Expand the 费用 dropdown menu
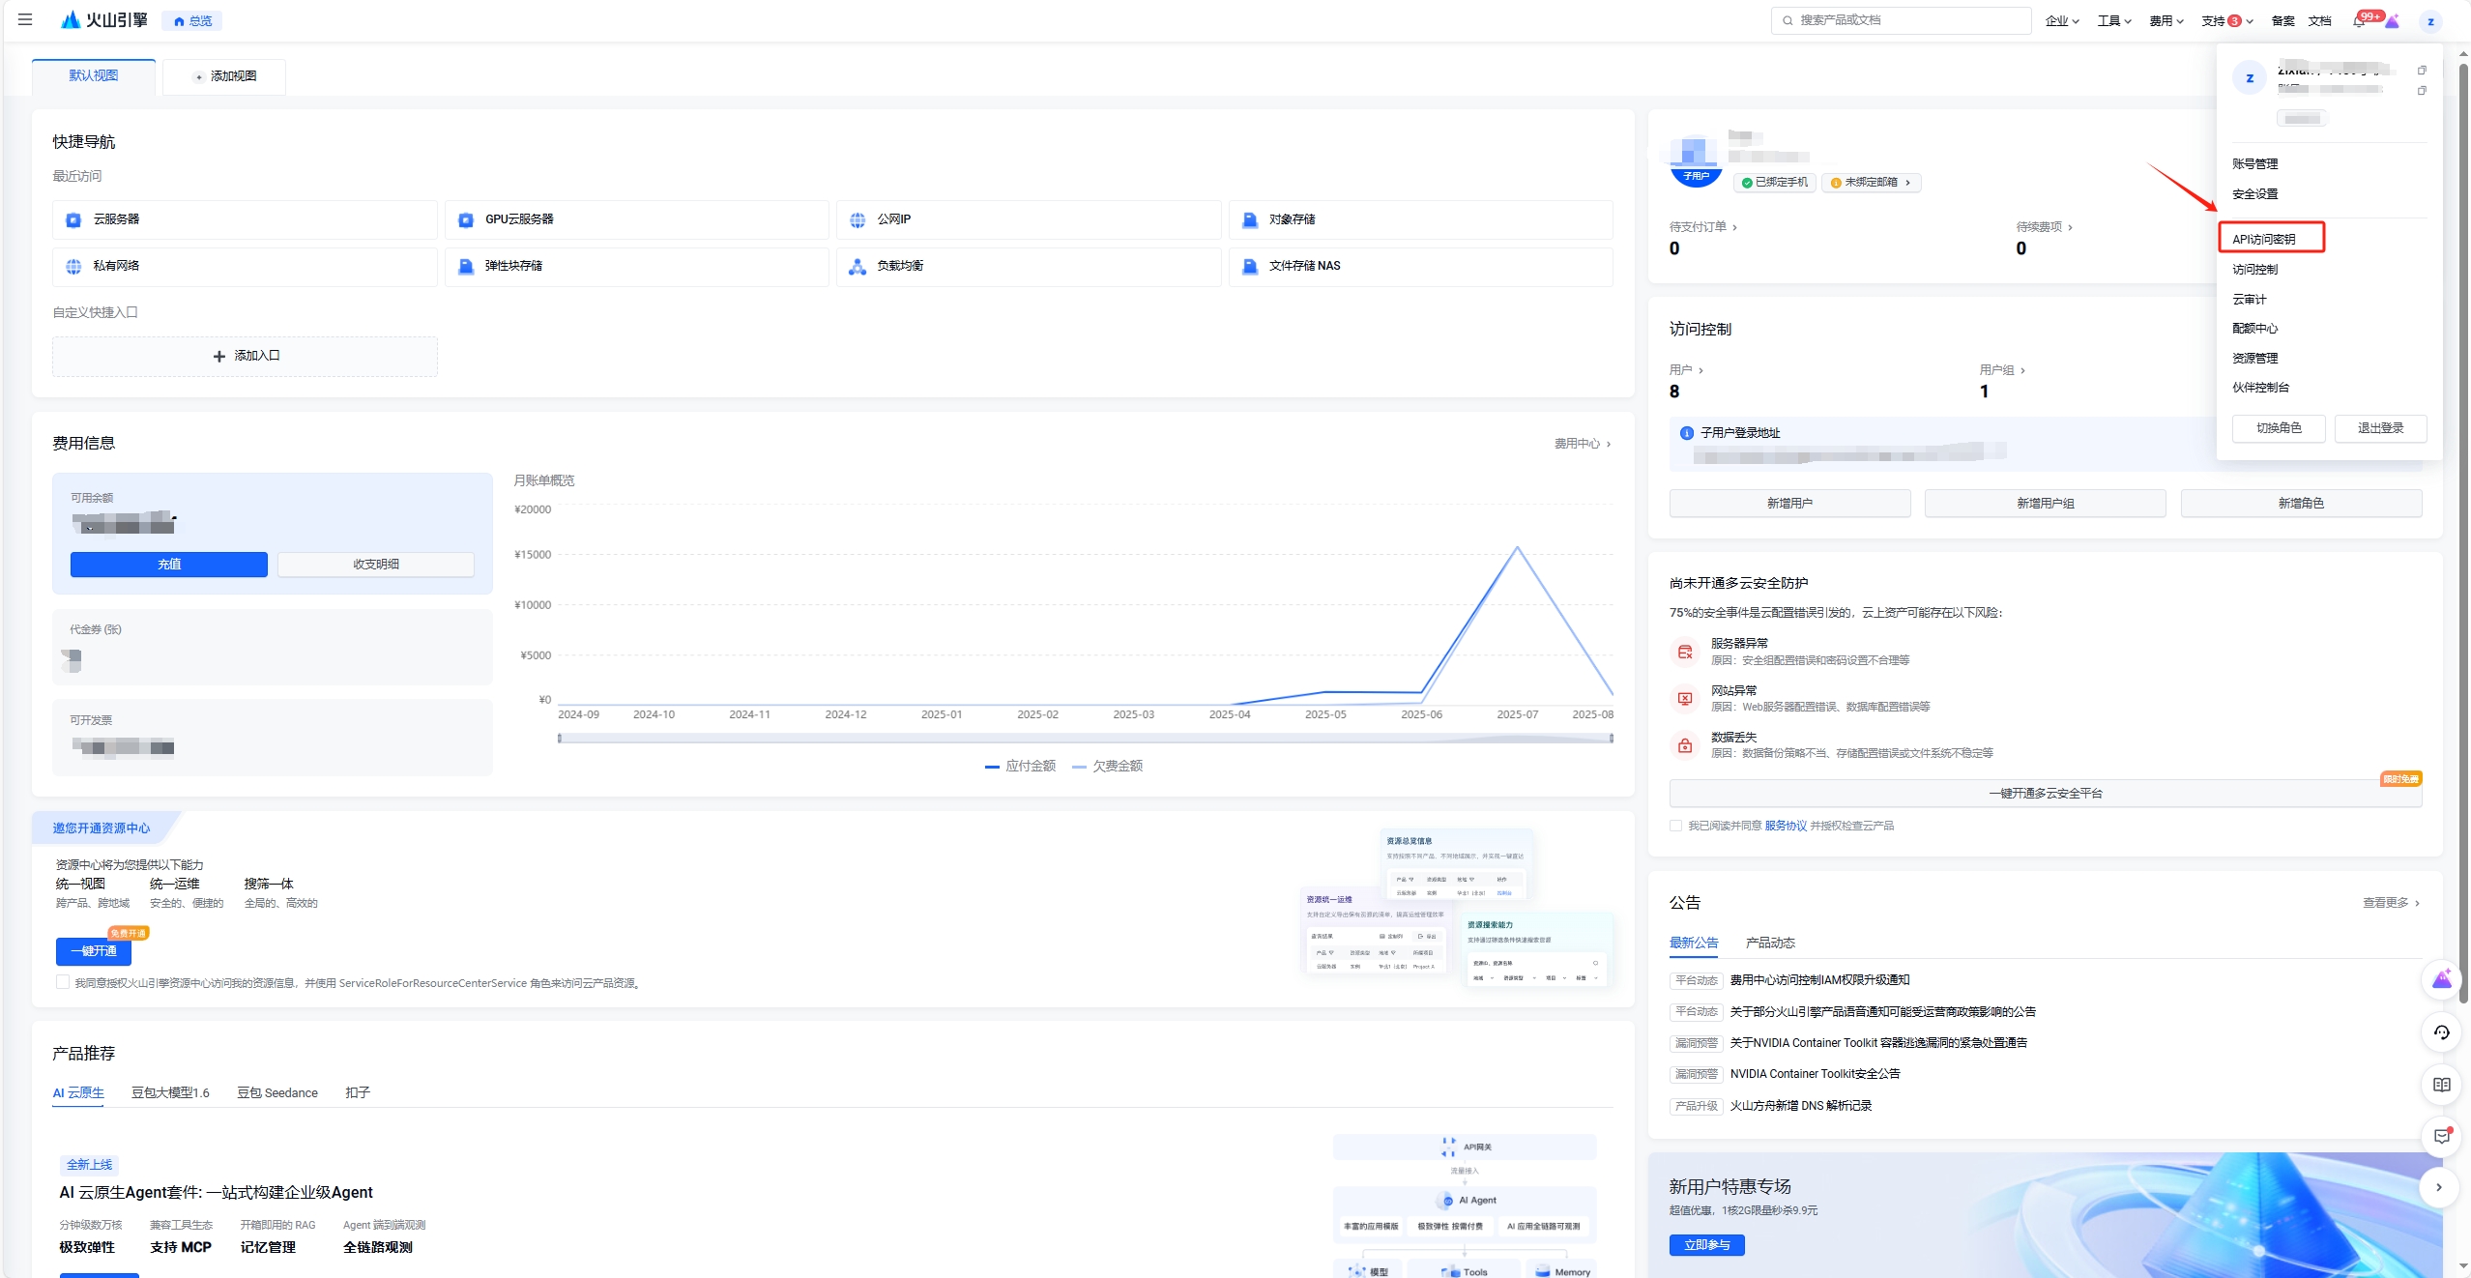 (2166, 21)
